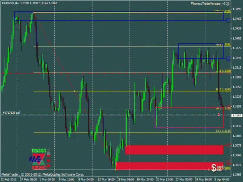Click the 5 Mar 12:00 time label
Screen dimensions: 243x182
coord(66,180)
